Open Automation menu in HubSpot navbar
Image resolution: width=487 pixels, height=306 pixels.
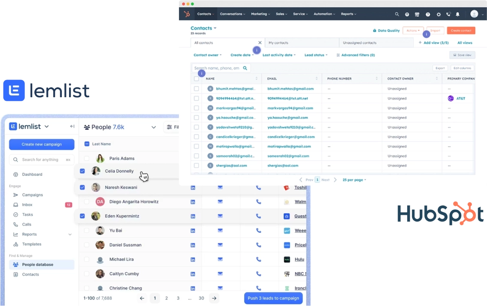coord(324,14)
